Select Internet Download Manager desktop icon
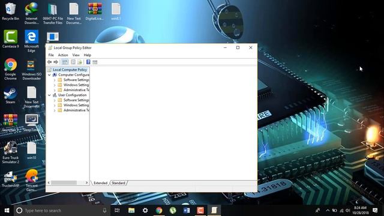This screenshot has width=384, height=216. (32, 13)
